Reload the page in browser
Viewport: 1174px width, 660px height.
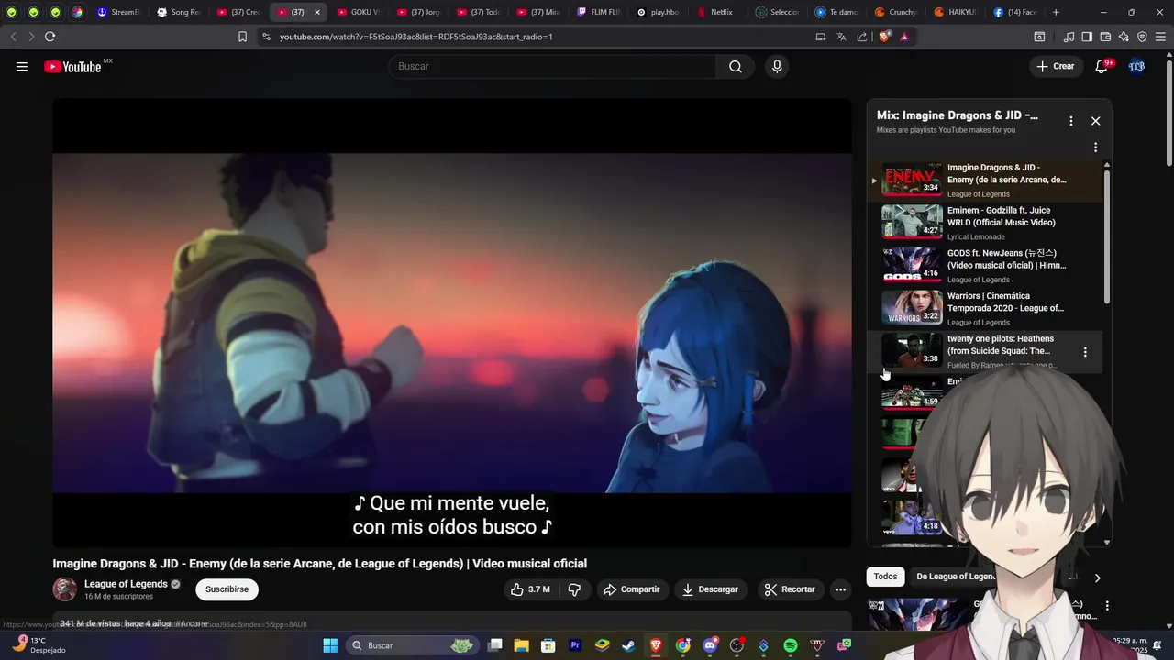(50, 37)
